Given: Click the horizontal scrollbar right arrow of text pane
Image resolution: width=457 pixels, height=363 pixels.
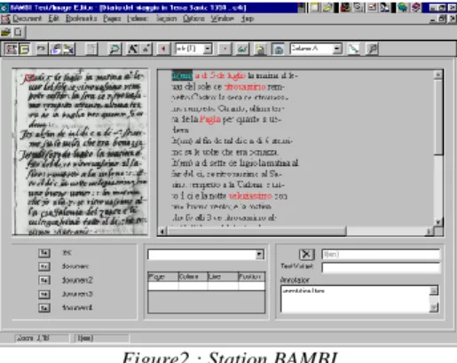Looking at the screenshot, I should (x=429, y=232).
